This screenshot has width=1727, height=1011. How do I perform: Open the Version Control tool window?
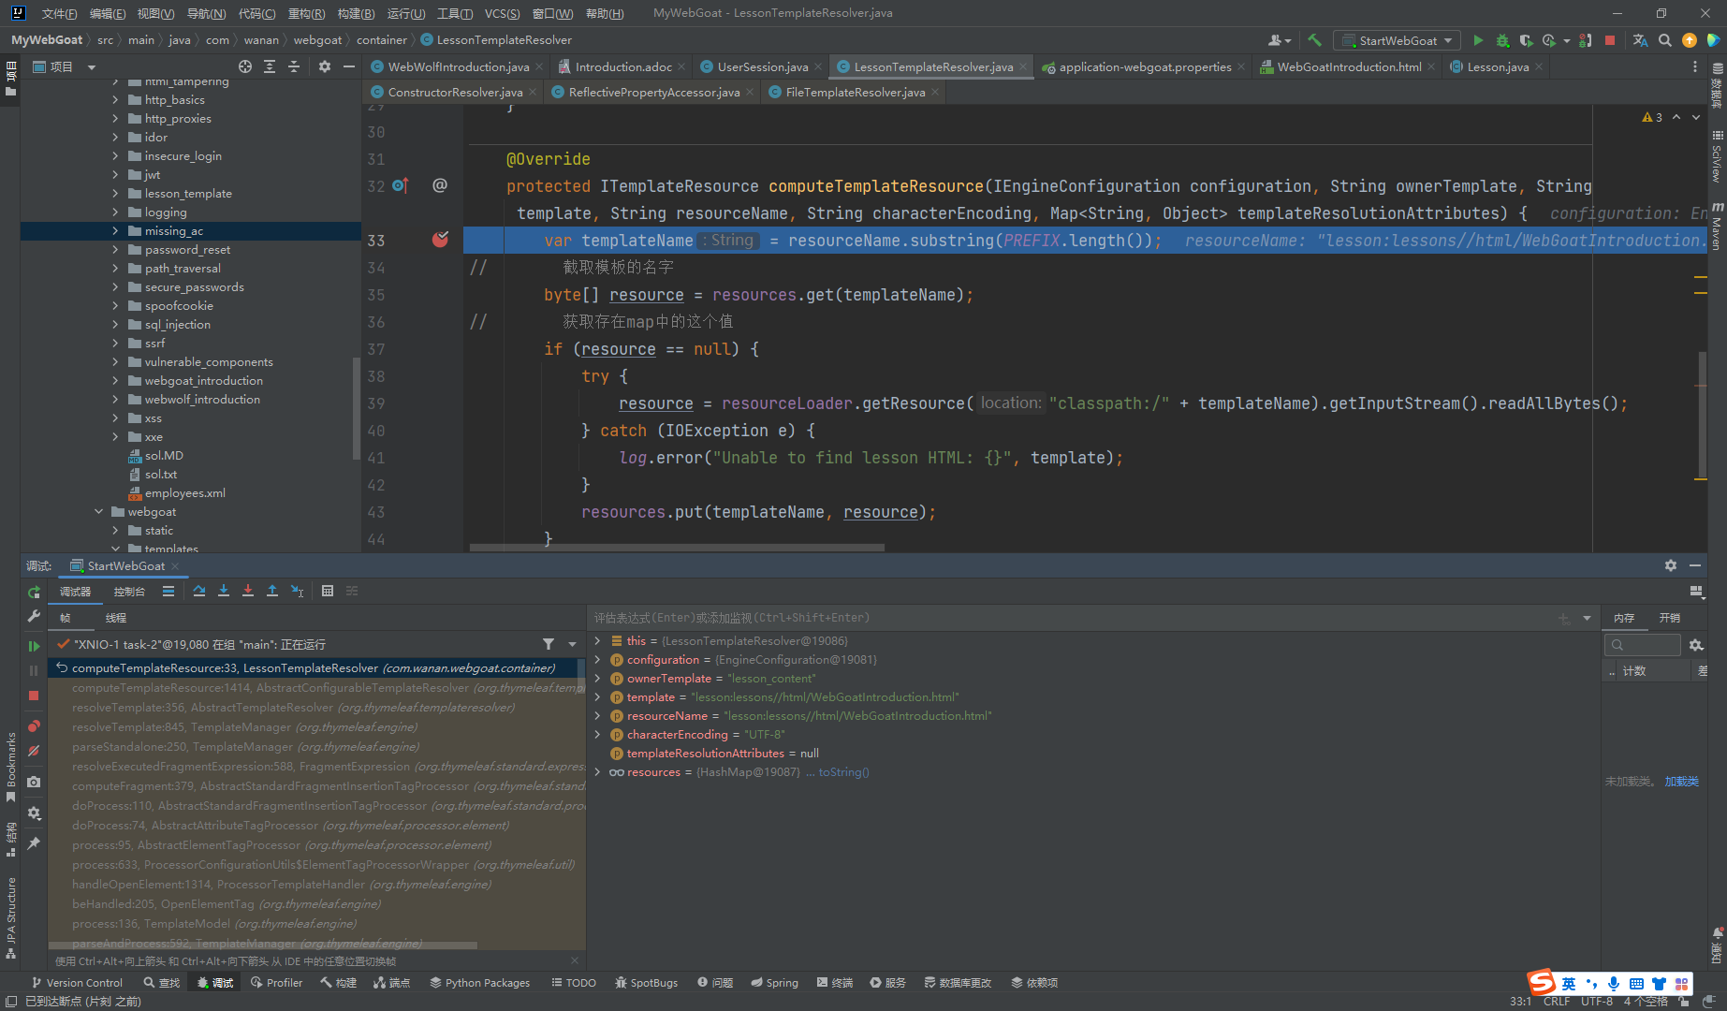click(77, 983)
